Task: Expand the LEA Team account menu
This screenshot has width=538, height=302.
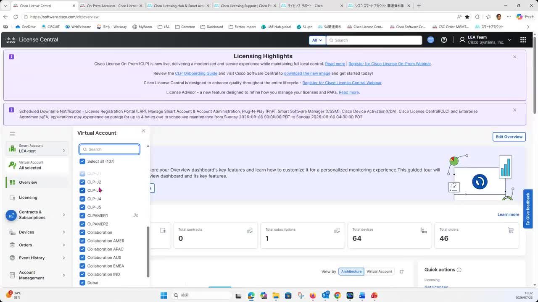Action: tap(485, 40)
